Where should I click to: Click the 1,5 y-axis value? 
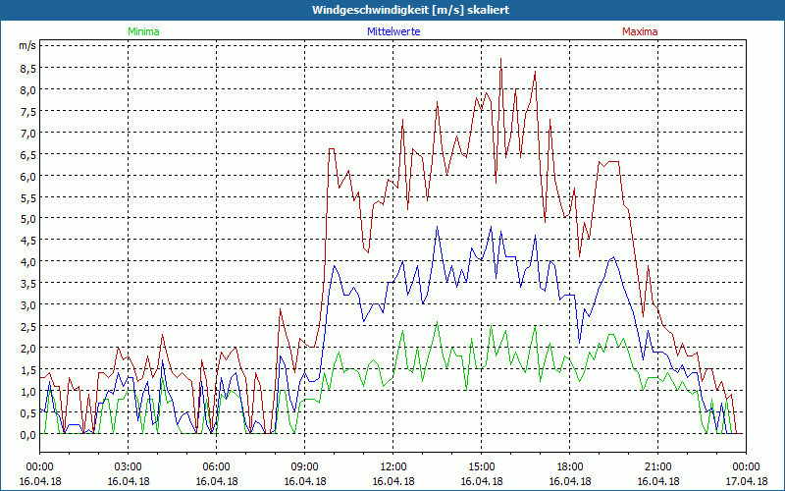pos(27,370)
